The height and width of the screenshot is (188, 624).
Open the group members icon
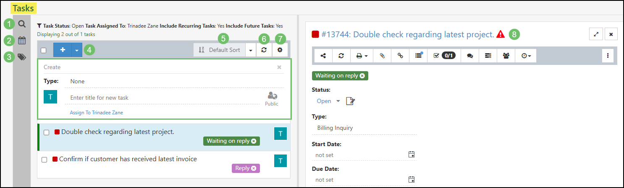(506, 56)
